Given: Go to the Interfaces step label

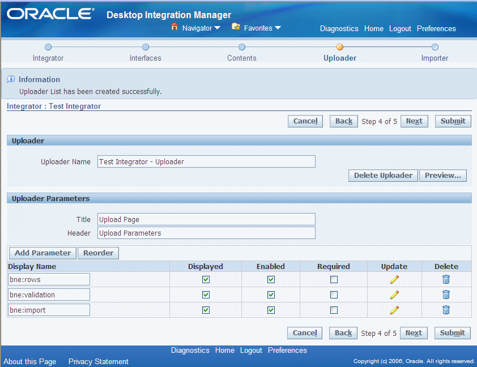Looking at the screenshot, I should click(x=146, y=58).
